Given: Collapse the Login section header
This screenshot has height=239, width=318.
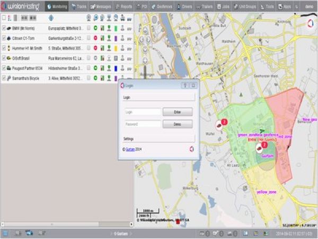Looking at the screenshot, I should click(x=158, y=98).
